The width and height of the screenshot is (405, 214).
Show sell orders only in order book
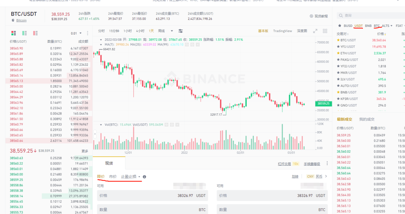coord(35,33)
